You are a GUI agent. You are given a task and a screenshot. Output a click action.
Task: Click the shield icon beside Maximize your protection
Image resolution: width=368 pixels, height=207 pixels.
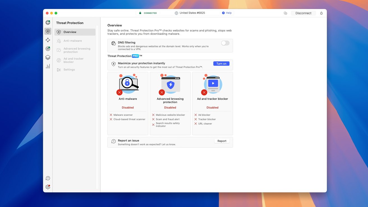(114, 64)
